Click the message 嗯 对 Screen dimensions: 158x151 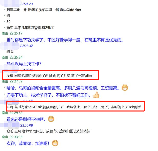(10, 52)
